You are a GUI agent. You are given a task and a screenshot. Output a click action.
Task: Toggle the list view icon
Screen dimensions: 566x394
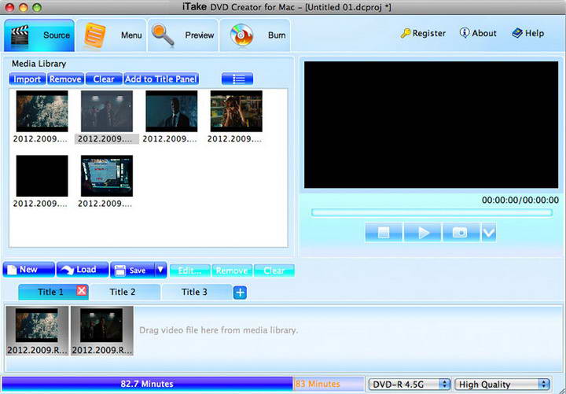pos(237,79)
